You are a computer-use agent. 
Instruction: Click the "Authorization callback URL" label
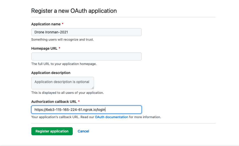click(x=54, y=102)
